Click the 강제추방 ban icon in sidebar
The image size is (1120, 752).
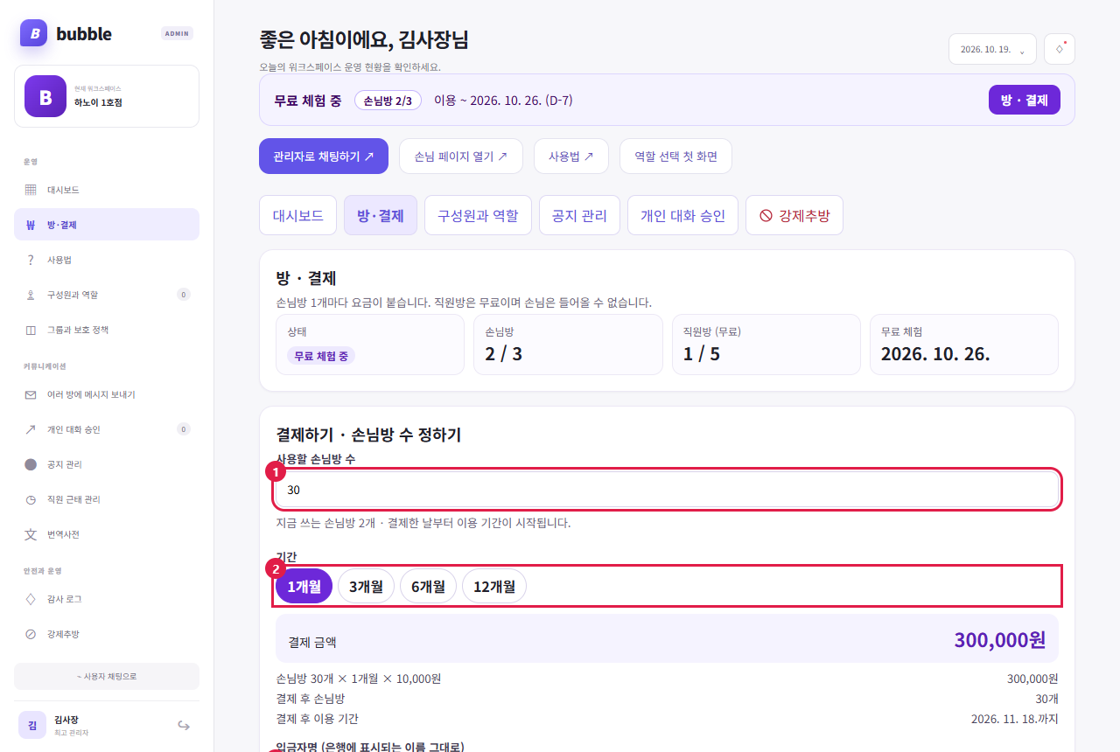tap(31, 634)
